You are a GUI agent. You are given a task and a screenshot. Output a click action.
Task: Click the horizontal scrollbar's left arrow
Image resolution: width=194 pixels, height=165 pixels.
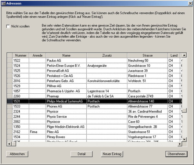tap(9, 144)
